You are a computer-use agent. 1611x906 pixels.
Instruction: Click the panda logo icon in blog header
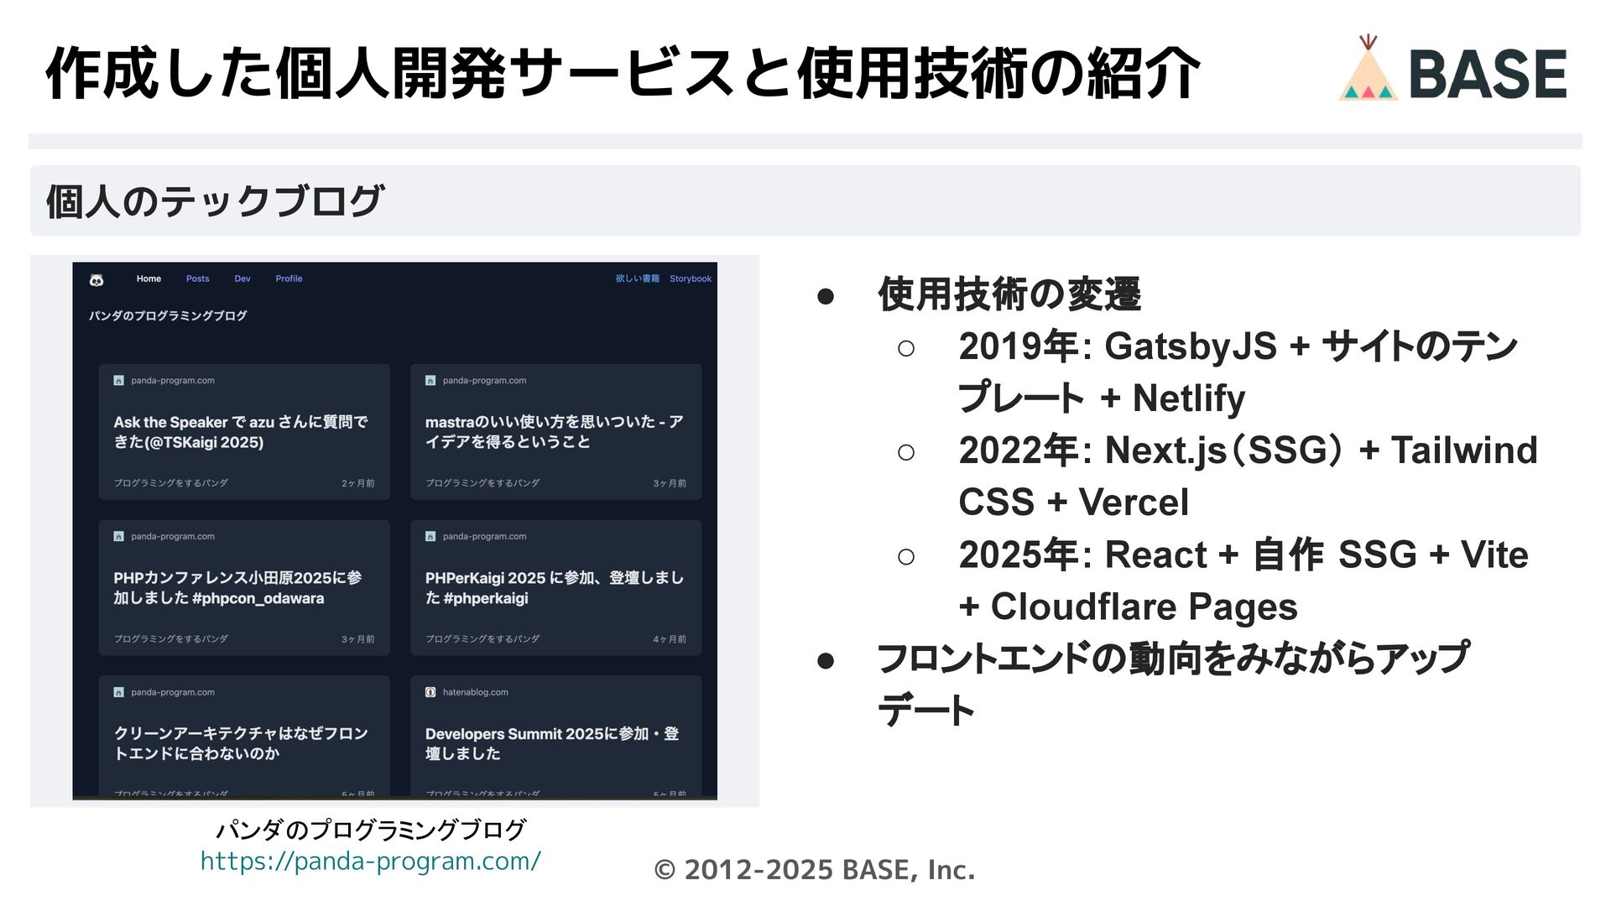pyautogui.click(x=96, y=279)
